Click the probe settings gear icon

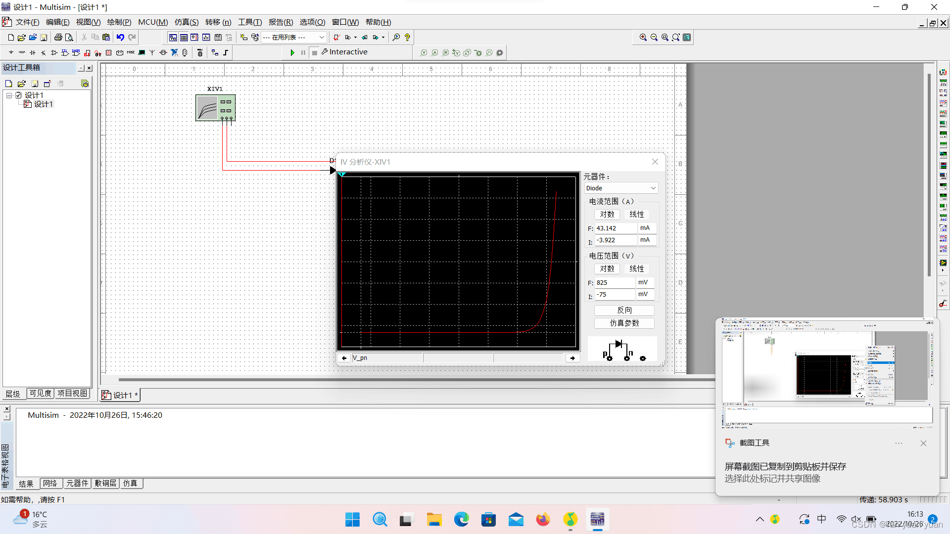tap(500, 52)
